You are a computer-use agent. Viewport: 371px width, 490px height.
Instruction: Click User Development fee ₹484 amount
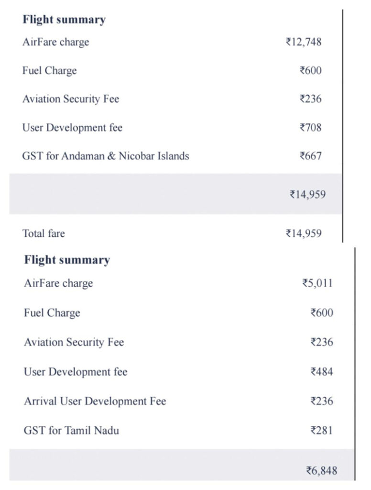[x=322, y=372]
